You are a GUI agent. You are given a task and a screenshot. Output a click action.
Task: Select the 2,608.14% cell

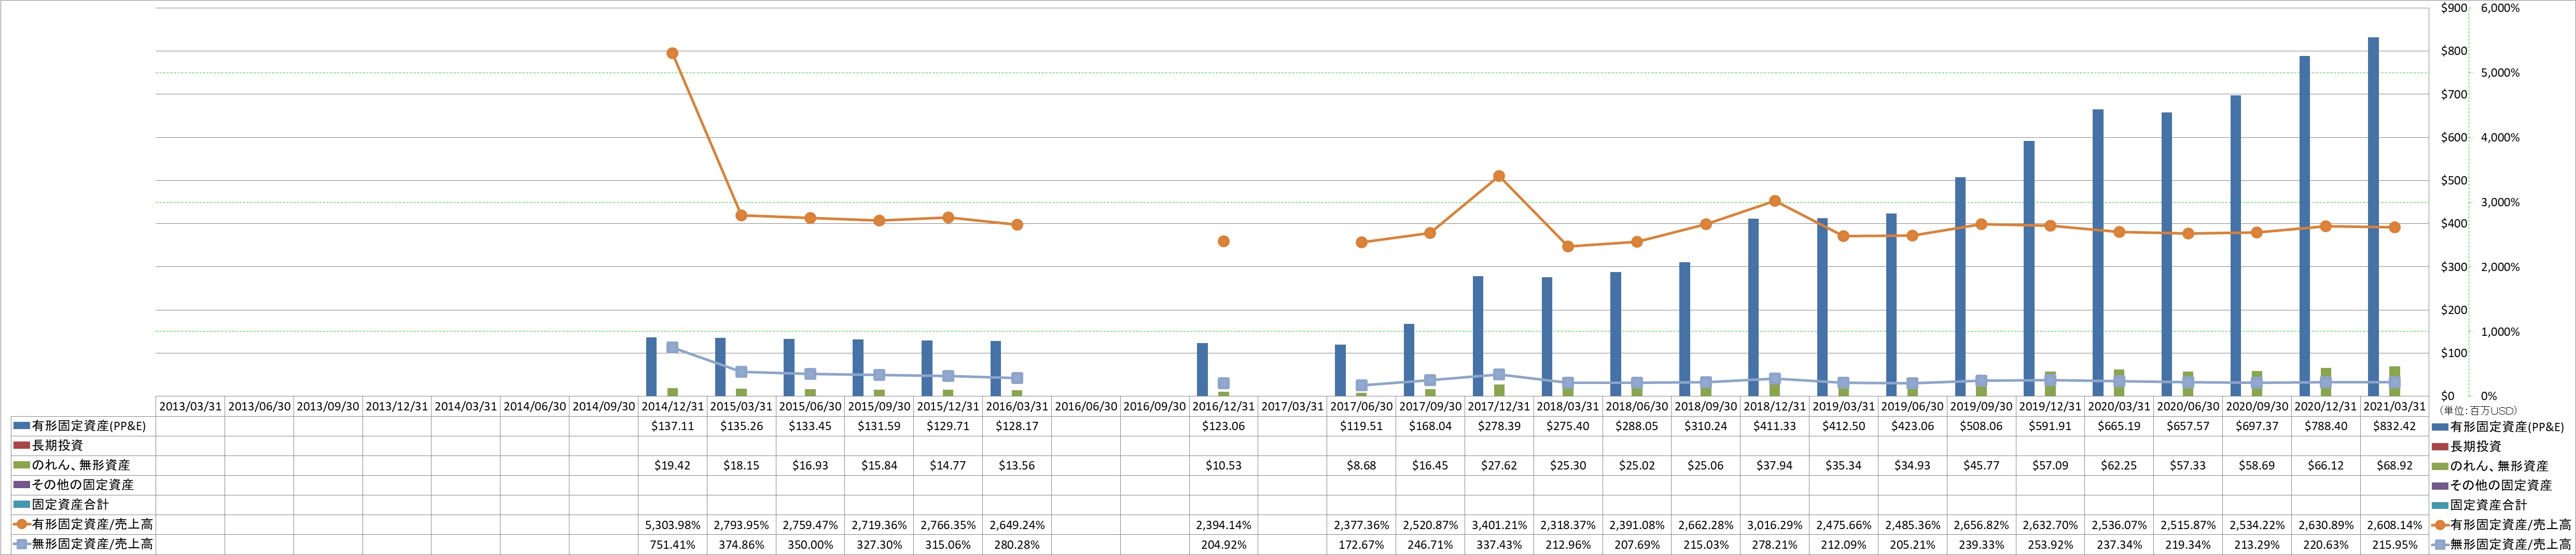point(2395,524)
